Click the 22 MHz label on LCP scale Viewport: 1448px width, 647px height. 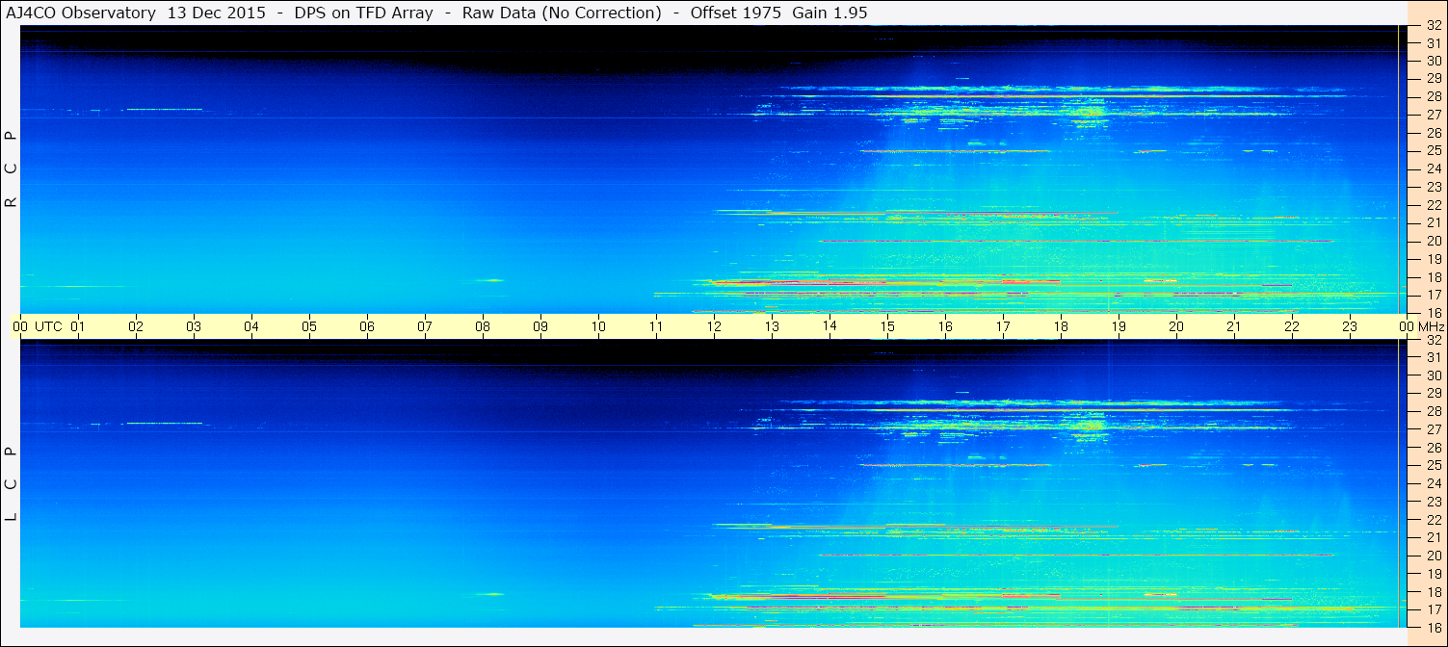pyautogui.click(x=1434, y=519)
